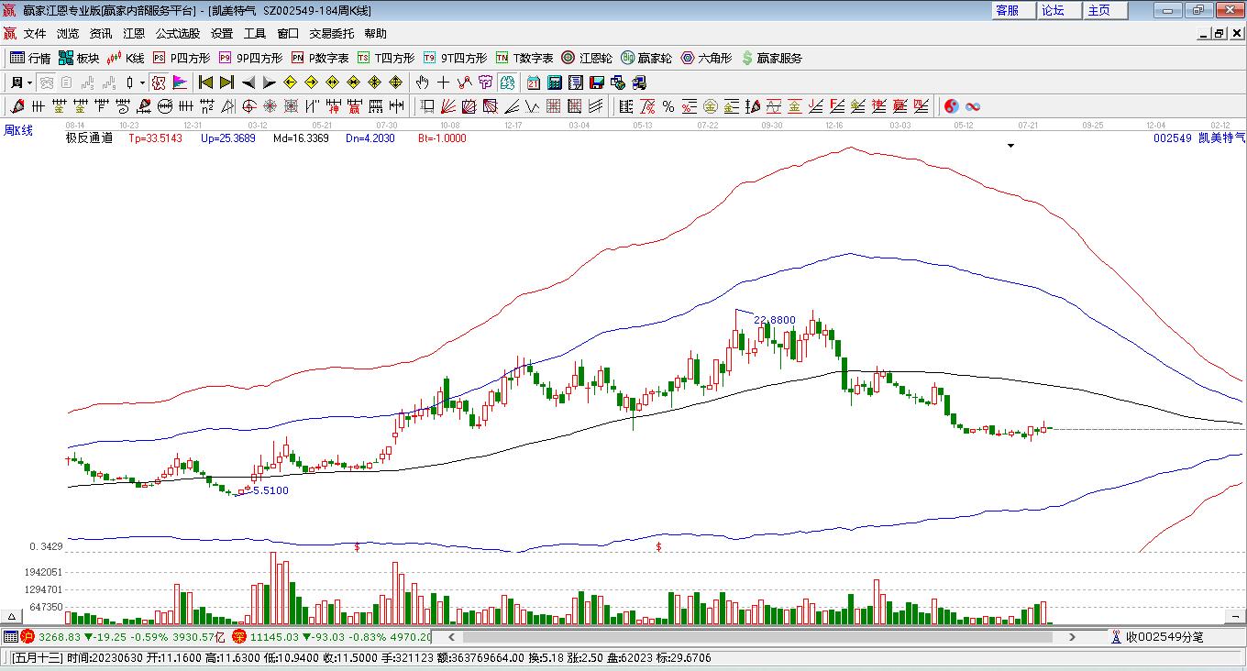Screen dimensions: 1247x671
Task: Jump to the last bar of the chart
Action: tap(226, 82)
